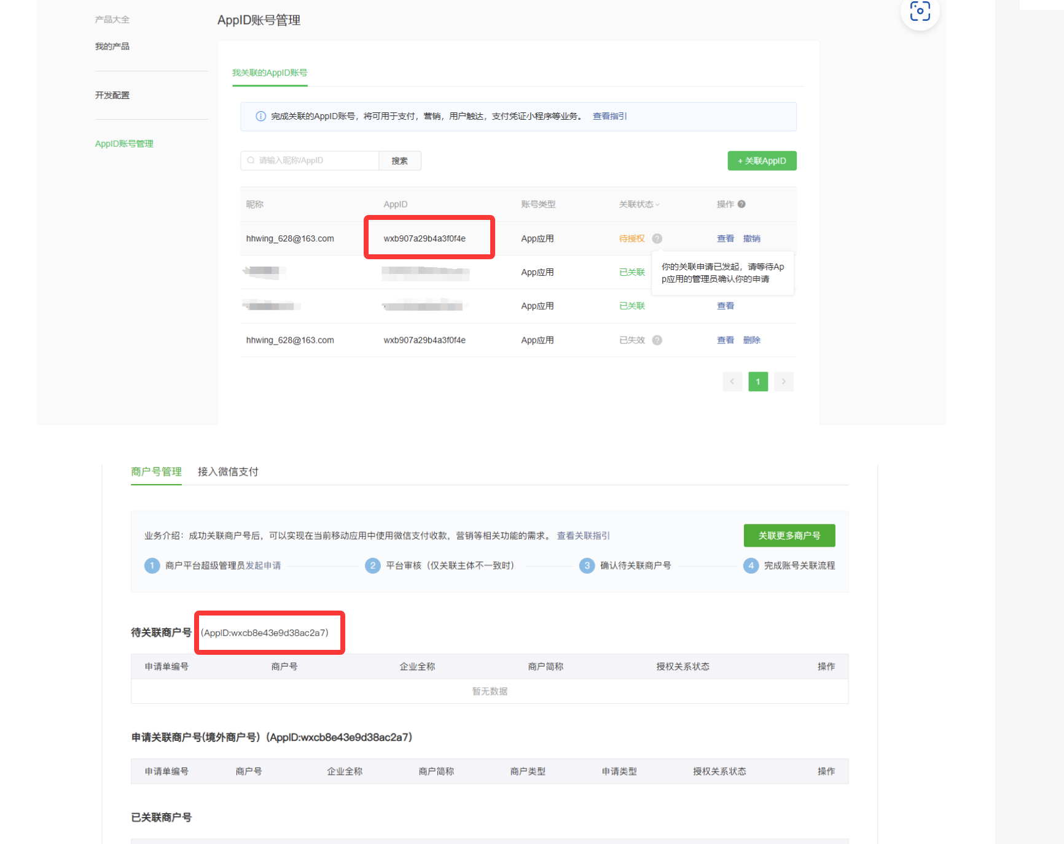Click 撤销 for the 待授权 row

[752, 239]
